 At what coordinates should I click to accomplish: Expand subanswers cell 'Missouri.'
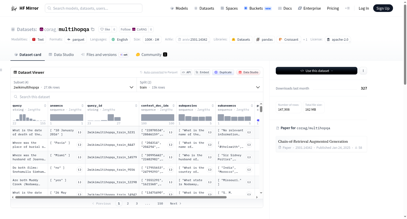click(x=249, y=182)
